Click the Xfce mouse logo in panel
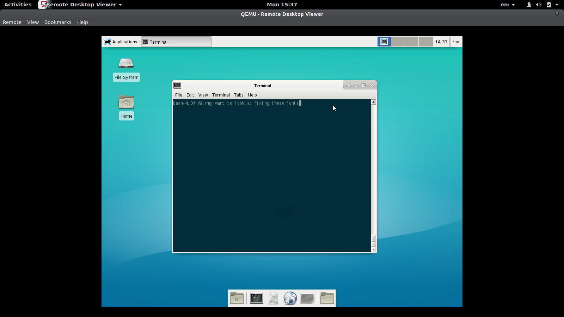The image size is (564, 317). [108, 42]
